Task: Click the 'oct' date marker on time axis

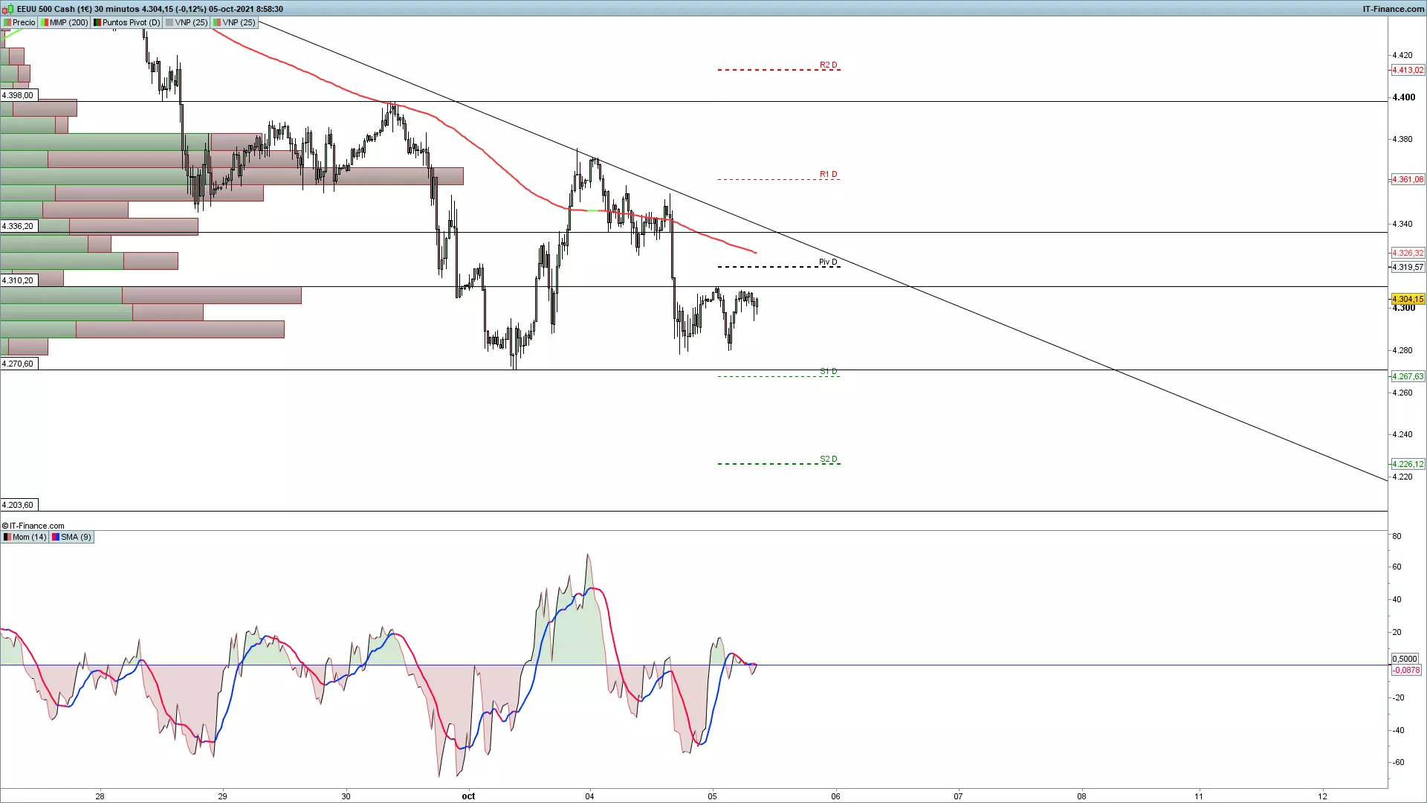Action: 468,796
